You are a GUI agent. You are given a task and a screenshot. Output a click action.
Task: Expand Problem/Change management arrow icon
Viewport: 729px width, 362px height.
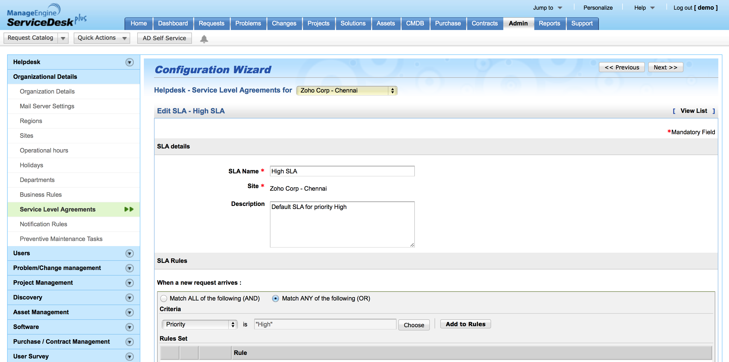click(x=129, y=268)
